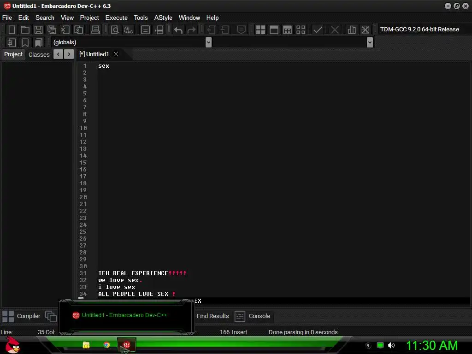Click the Save All toolbar icon
Image resolution: width=472 pixels, height=354 pixels.
[52, 30]
